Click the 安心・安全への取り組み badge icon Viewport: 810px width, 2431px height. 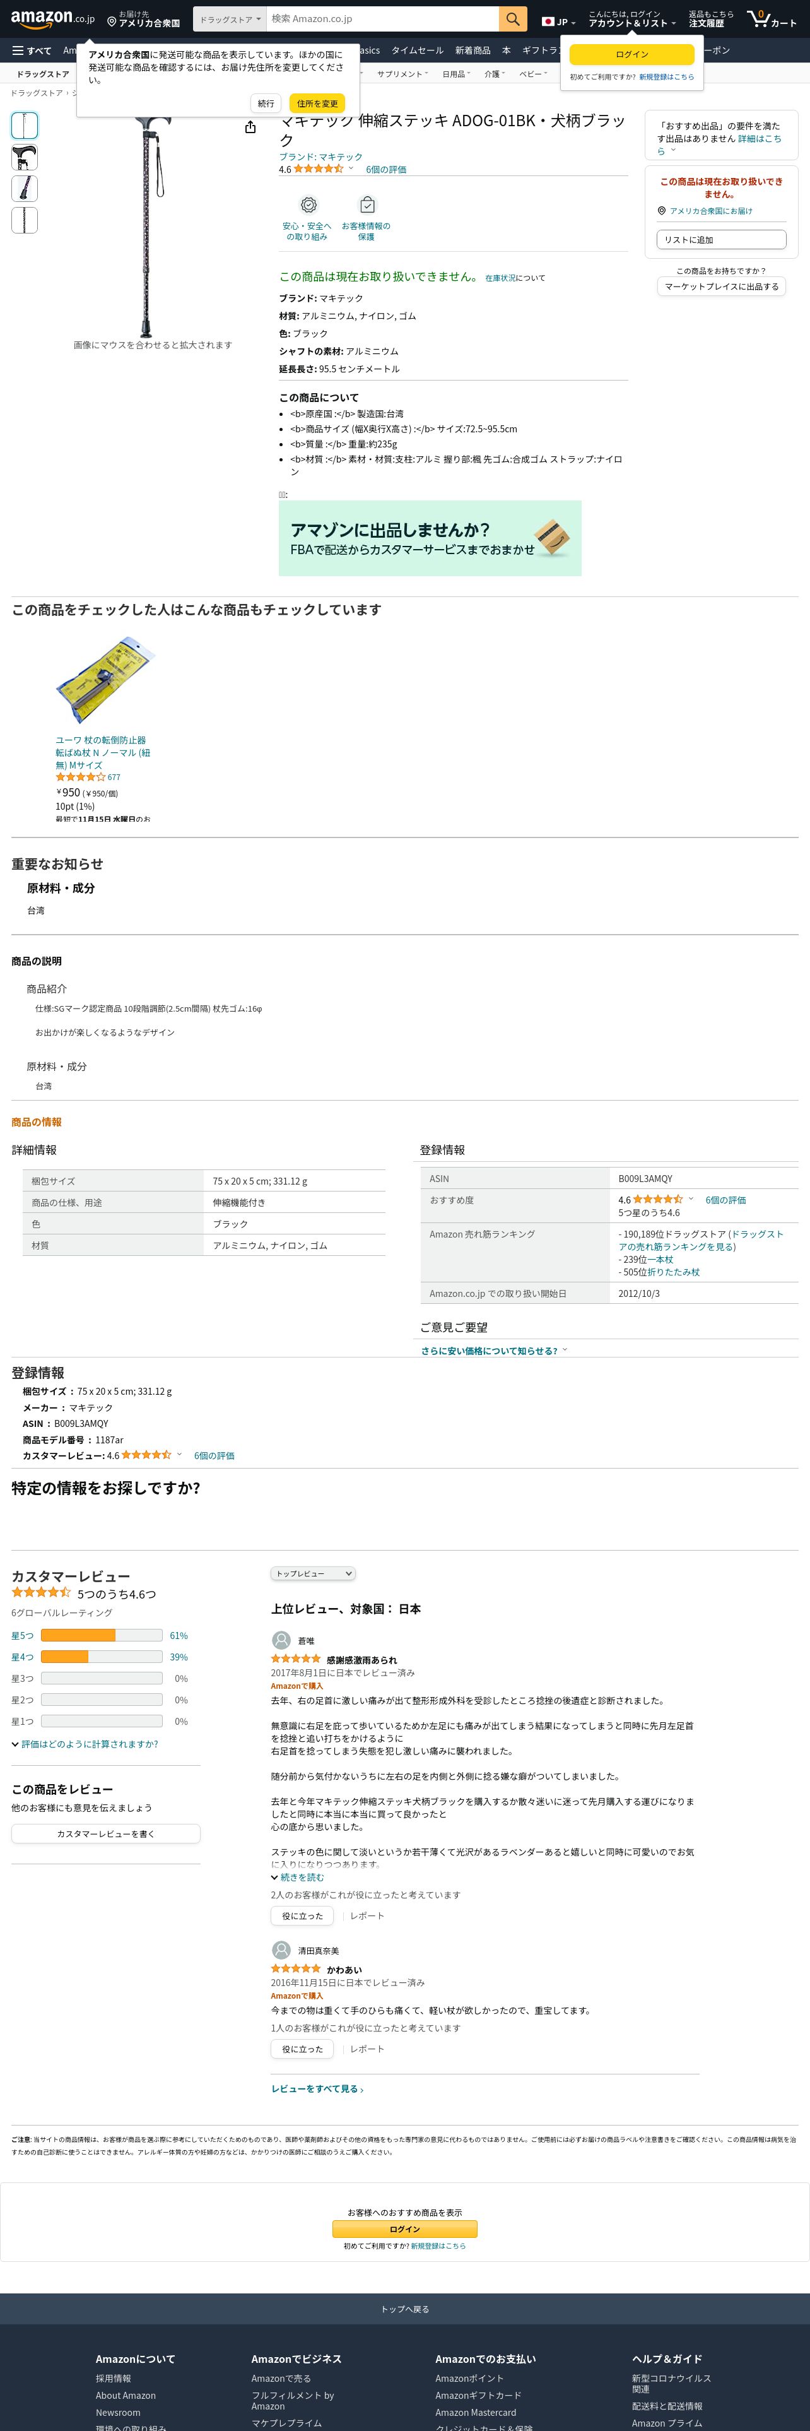(308, 204)
